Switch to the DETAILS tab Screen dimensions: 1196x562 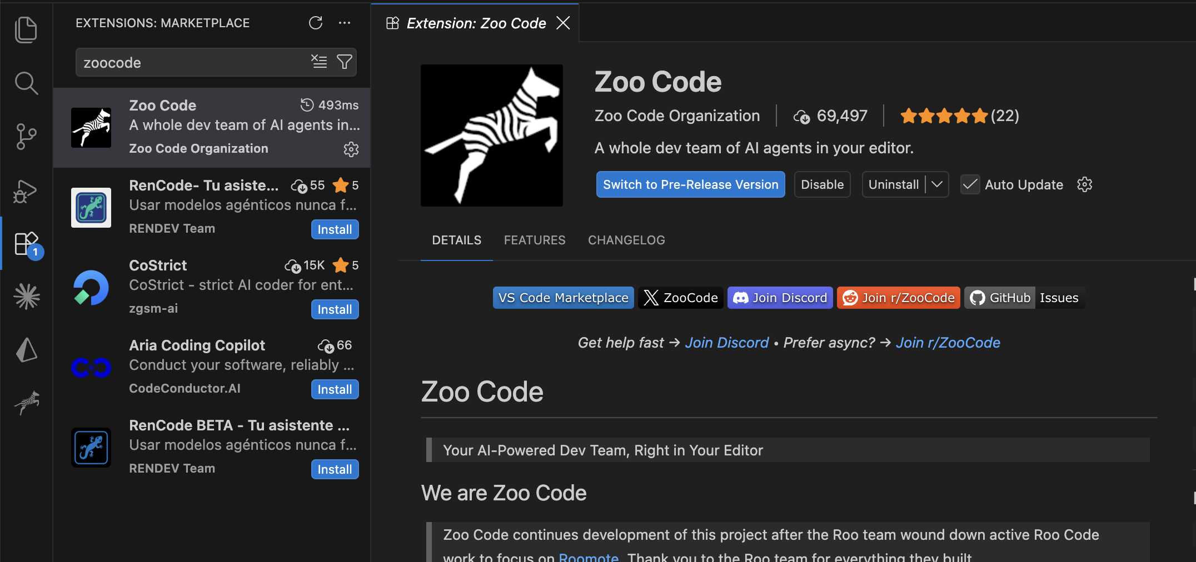[x=457, y=240]
